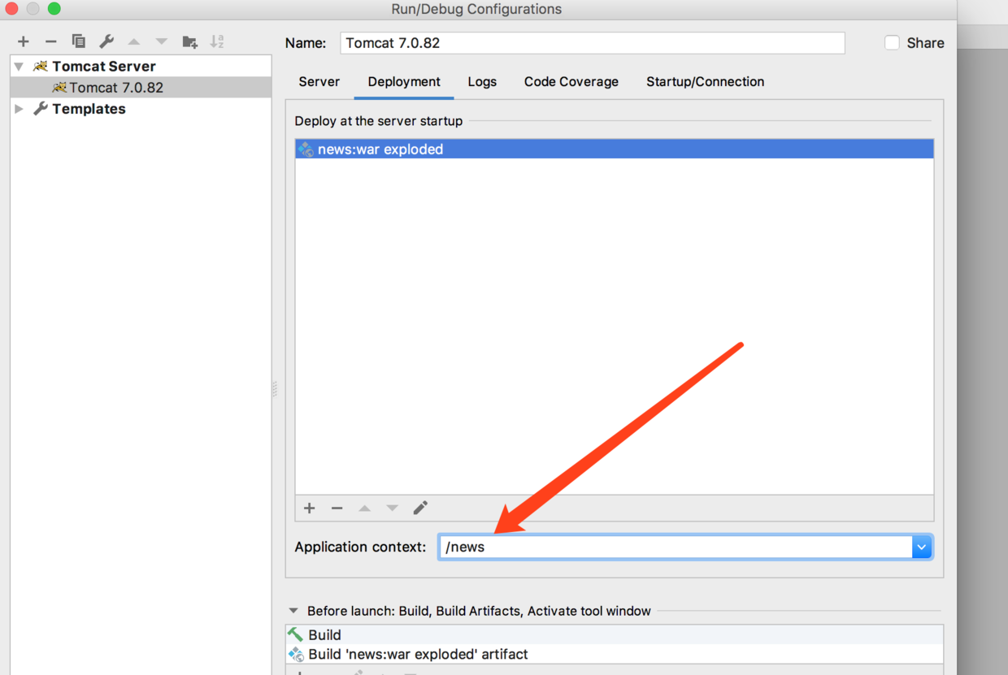Move configuration up in left toolbar
Image resolution: width=1008 pixels, height=675 pixels.
point(134,41)
